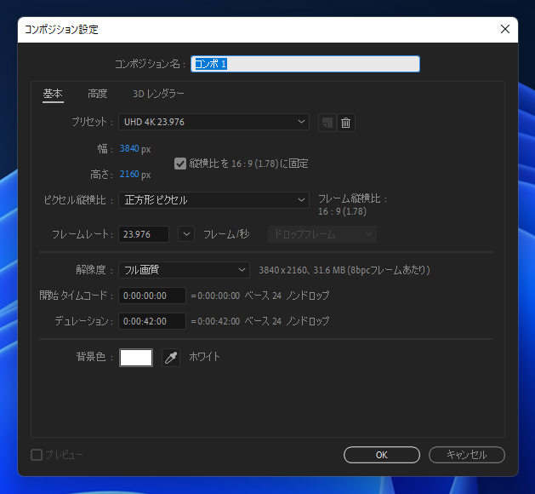This screenshot has height=494, width=535.
Task: Click the 3840 width value
Action: tap(129, 148)
